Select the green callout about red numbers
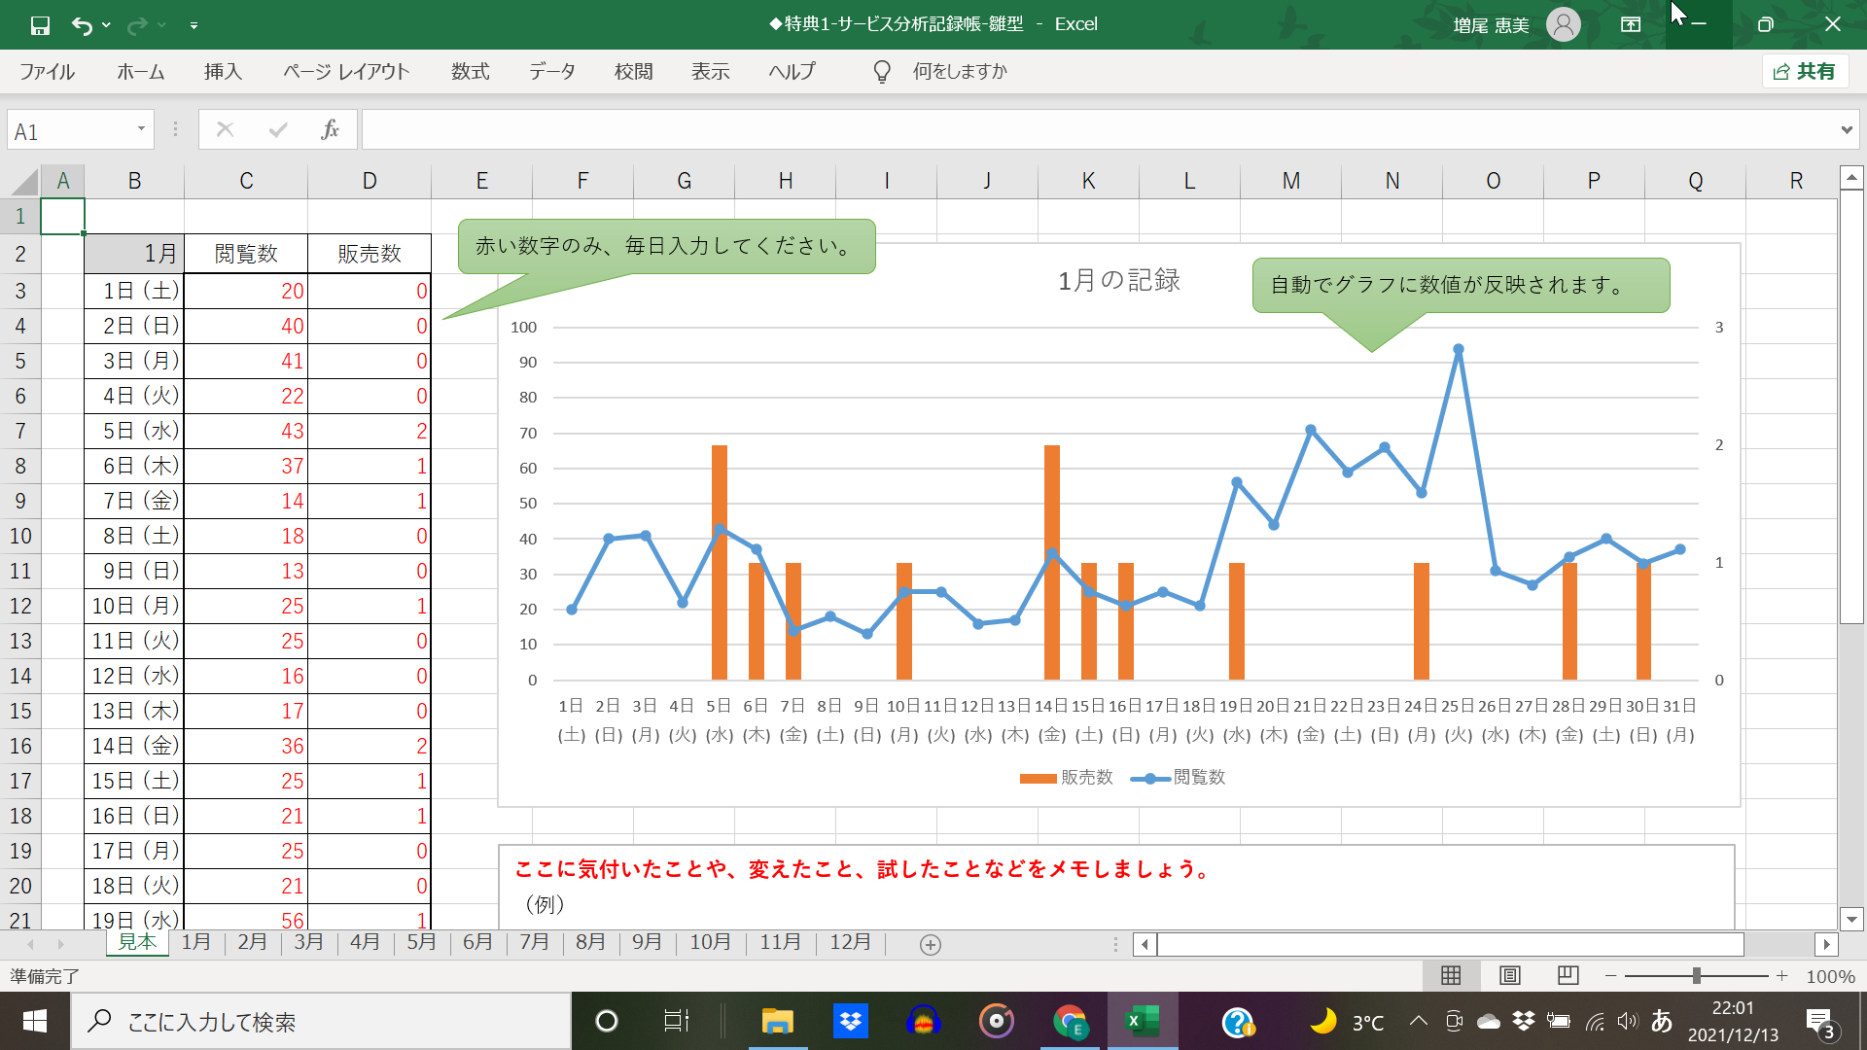The image size is (1867, 1050). (666, 246)
